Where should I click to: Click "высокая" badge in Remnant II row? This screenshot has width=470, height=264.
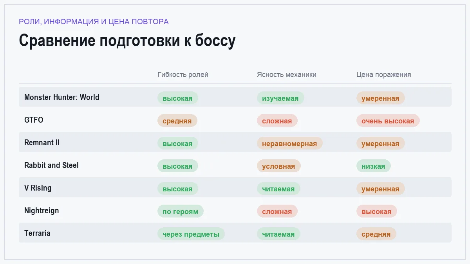pyautogui.click(x=178, y=143)
